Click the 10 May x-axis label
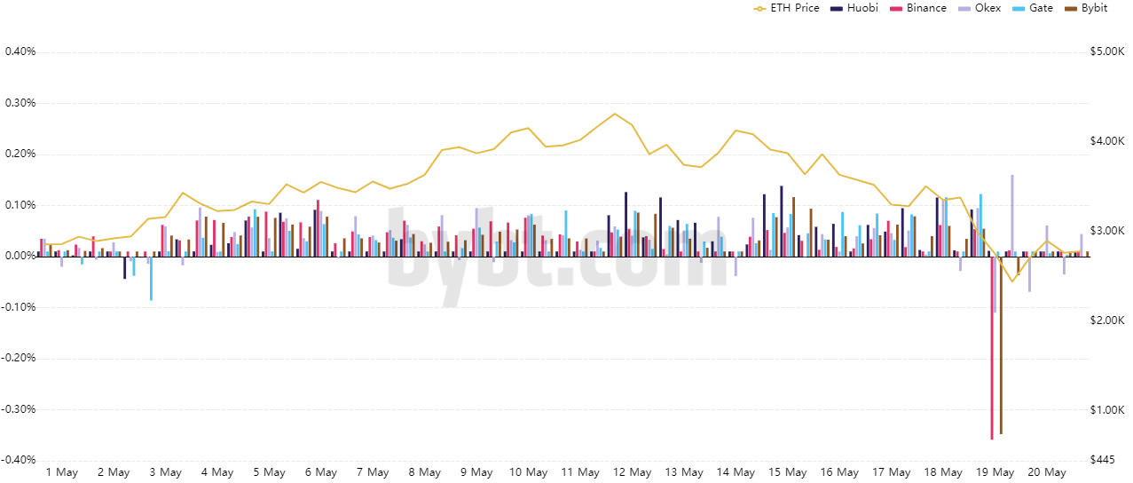Image resolution: width=1133 pixels, height=483 pixels. pyautogui.click(x=529, y=472)
